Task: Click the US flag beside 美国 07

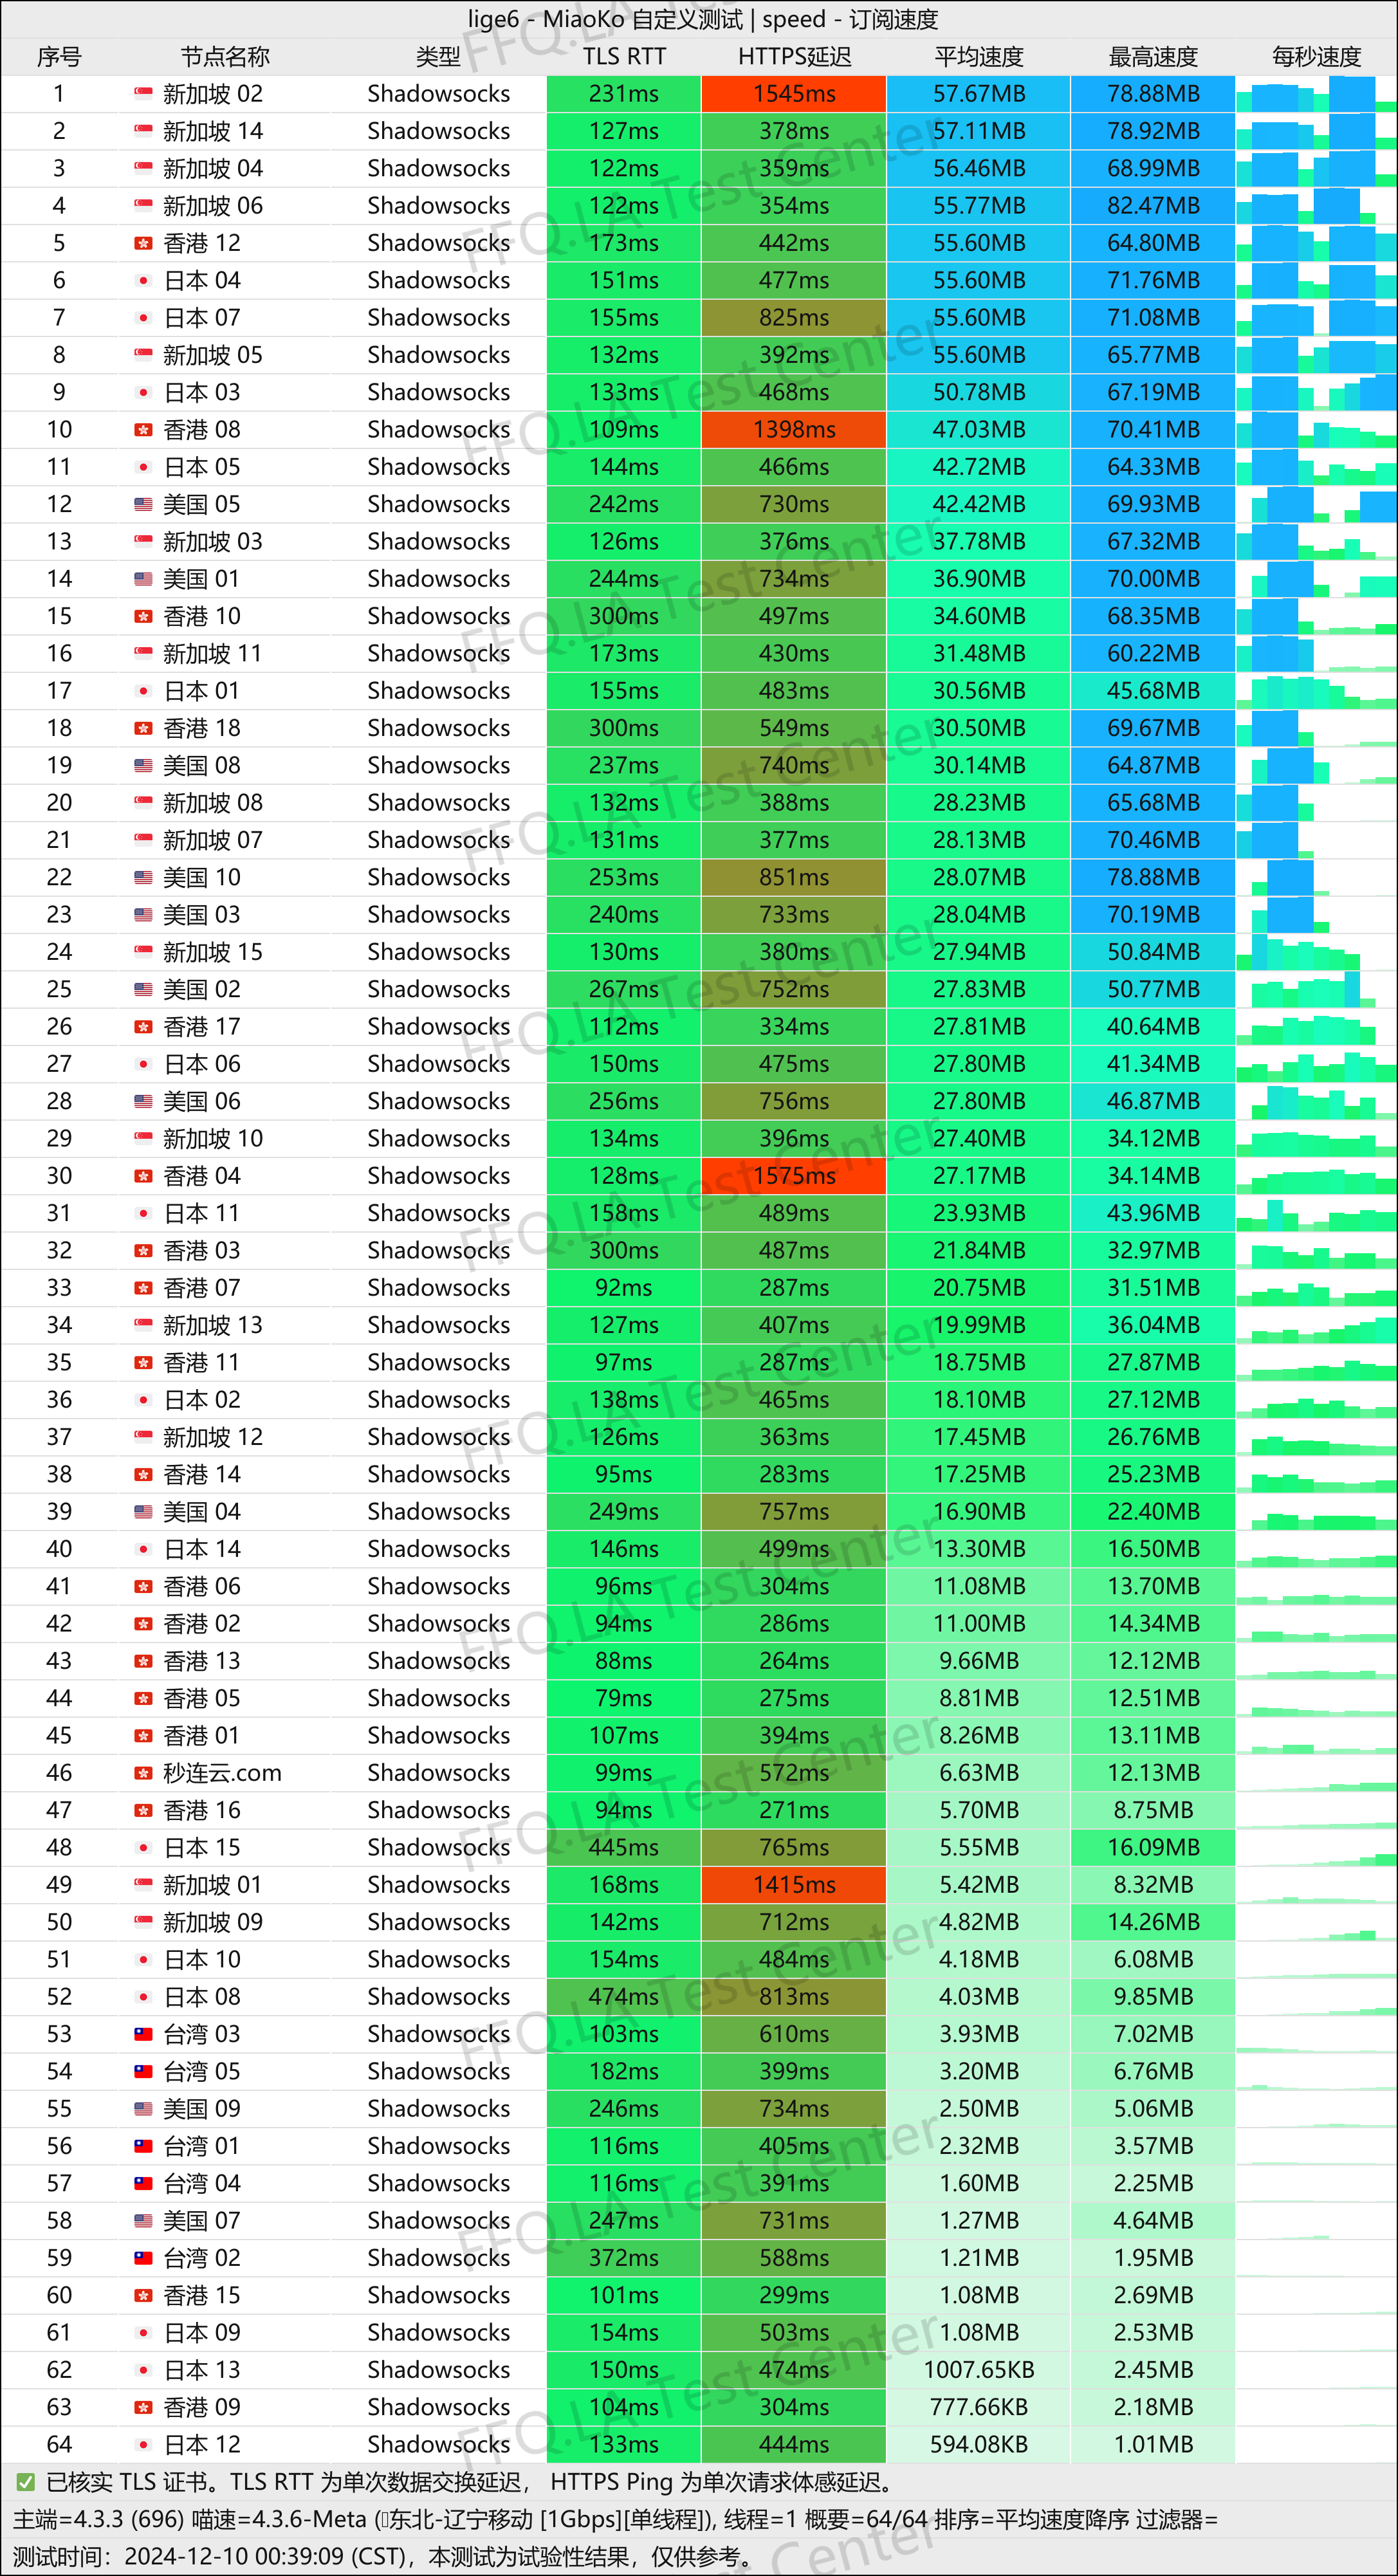Action: coord(143,2221)
